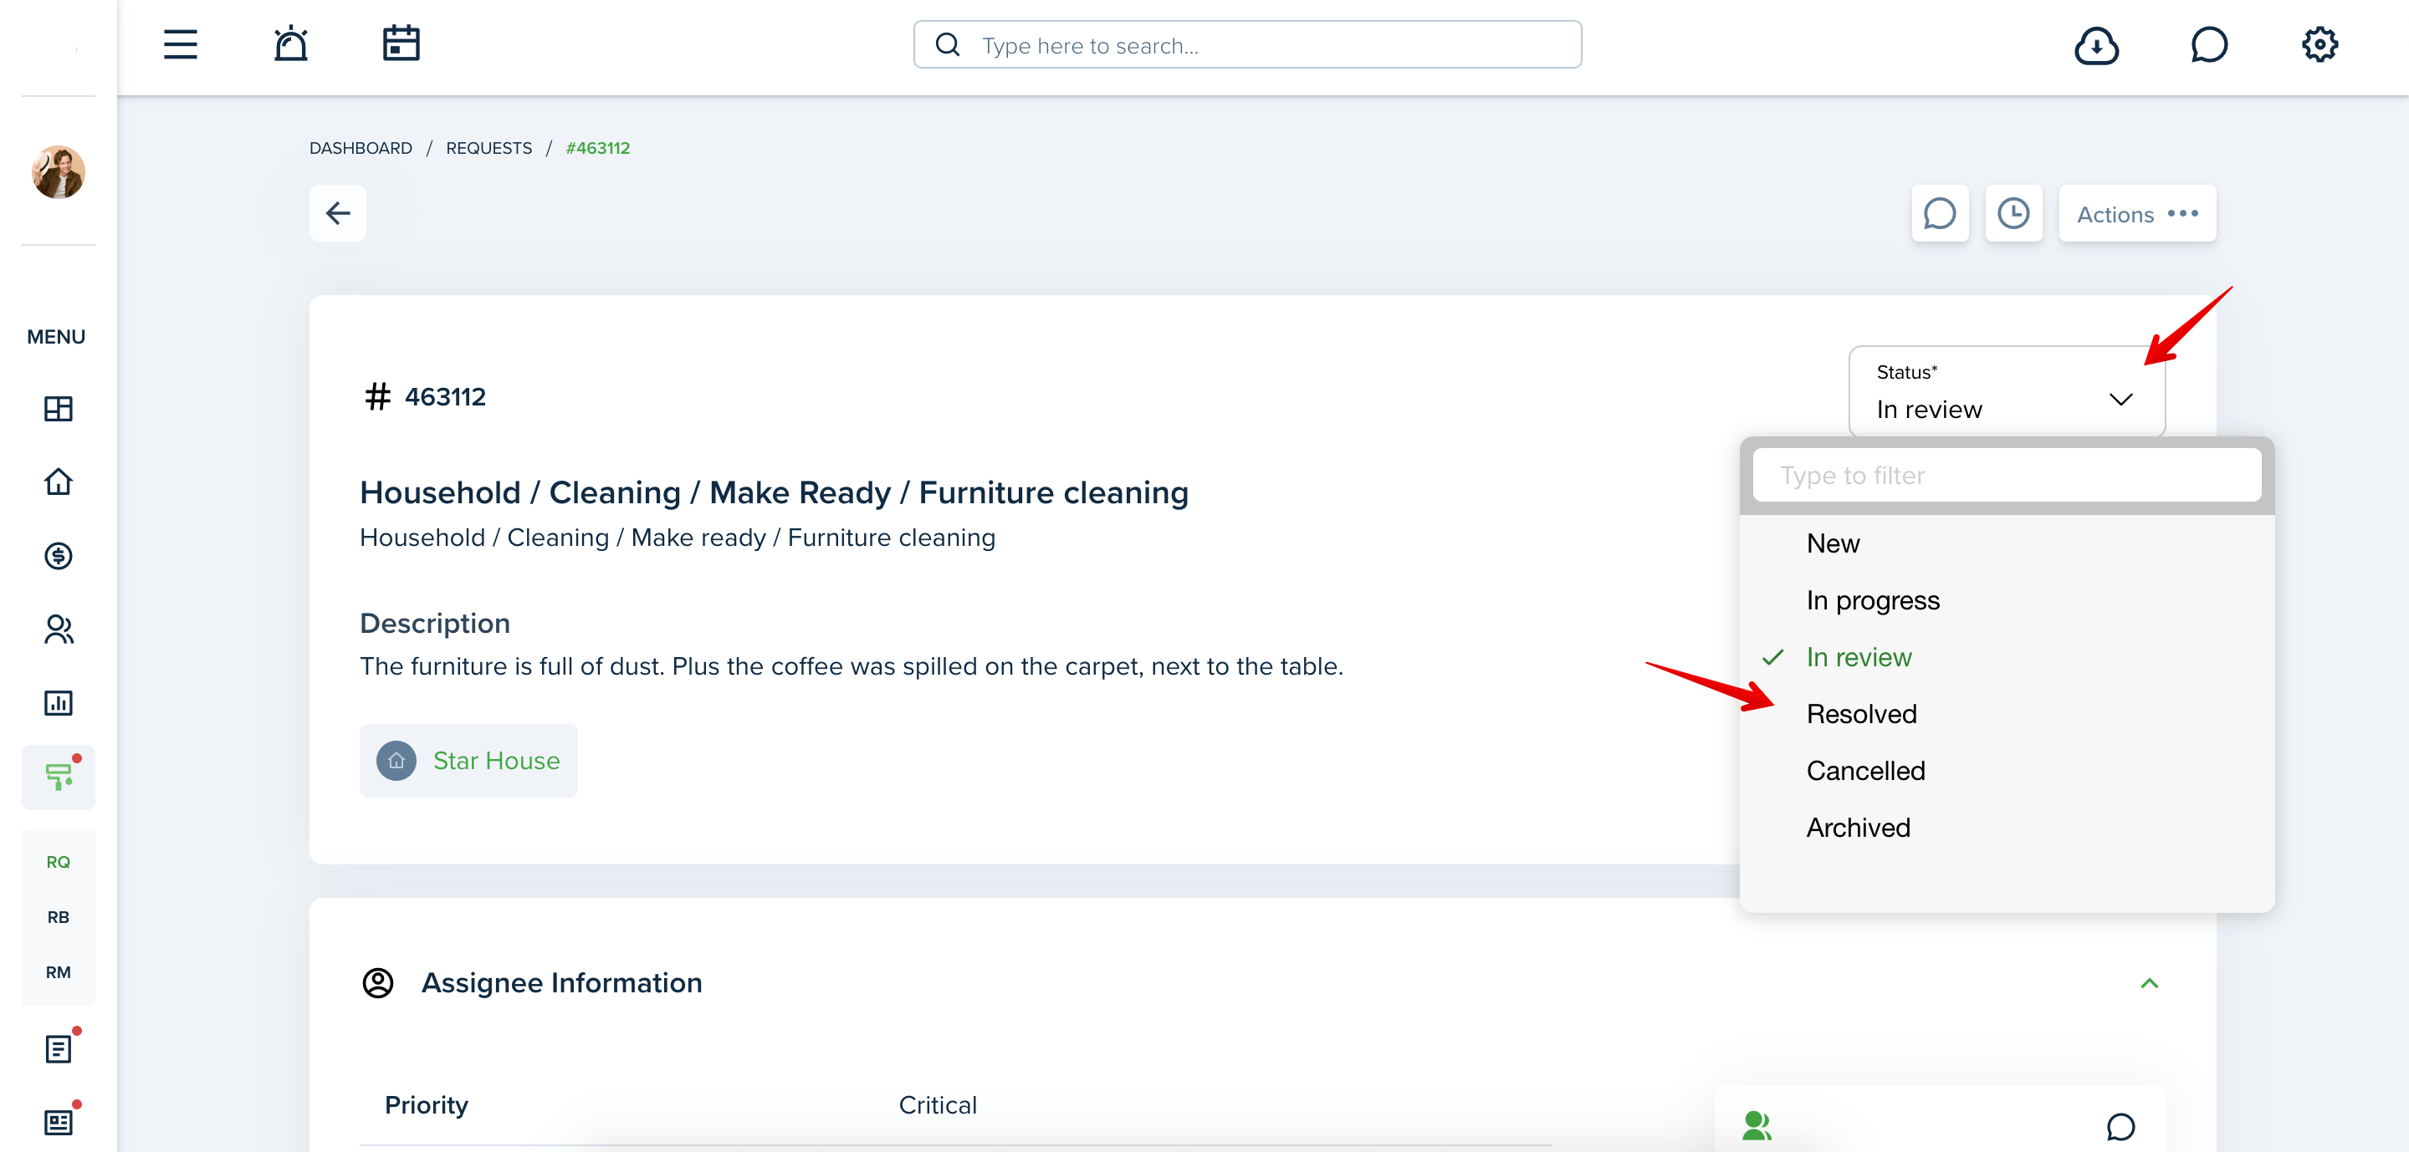Viewport: 2409px width, 1152px height.
Task: Open the top bar chat bubble icon
Action: point(2209,45)
